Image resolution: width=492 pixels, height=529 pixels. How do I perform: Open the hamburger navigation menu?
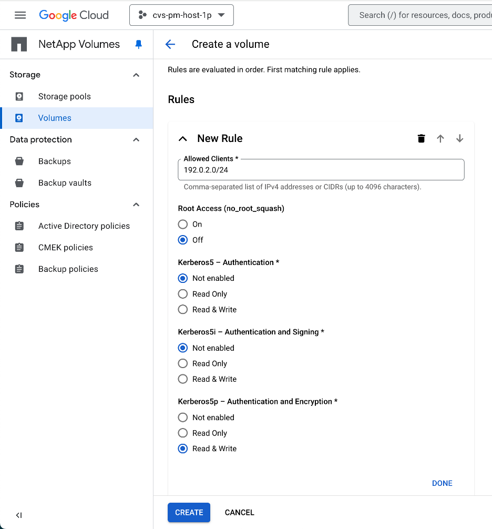[20, 15]
